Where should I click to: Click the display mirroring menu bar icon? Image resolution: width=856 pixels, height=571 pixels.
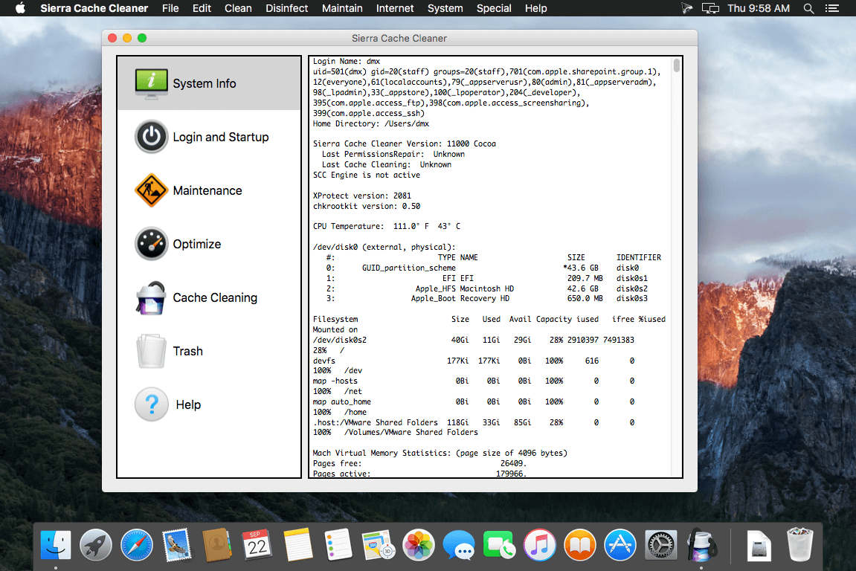coord(710,8)
